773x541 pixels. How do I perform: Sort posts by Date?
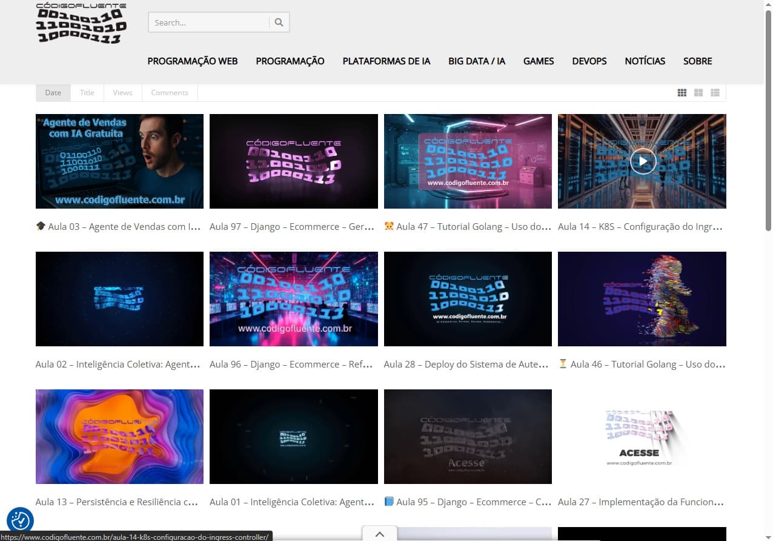(x=53, y=93)
